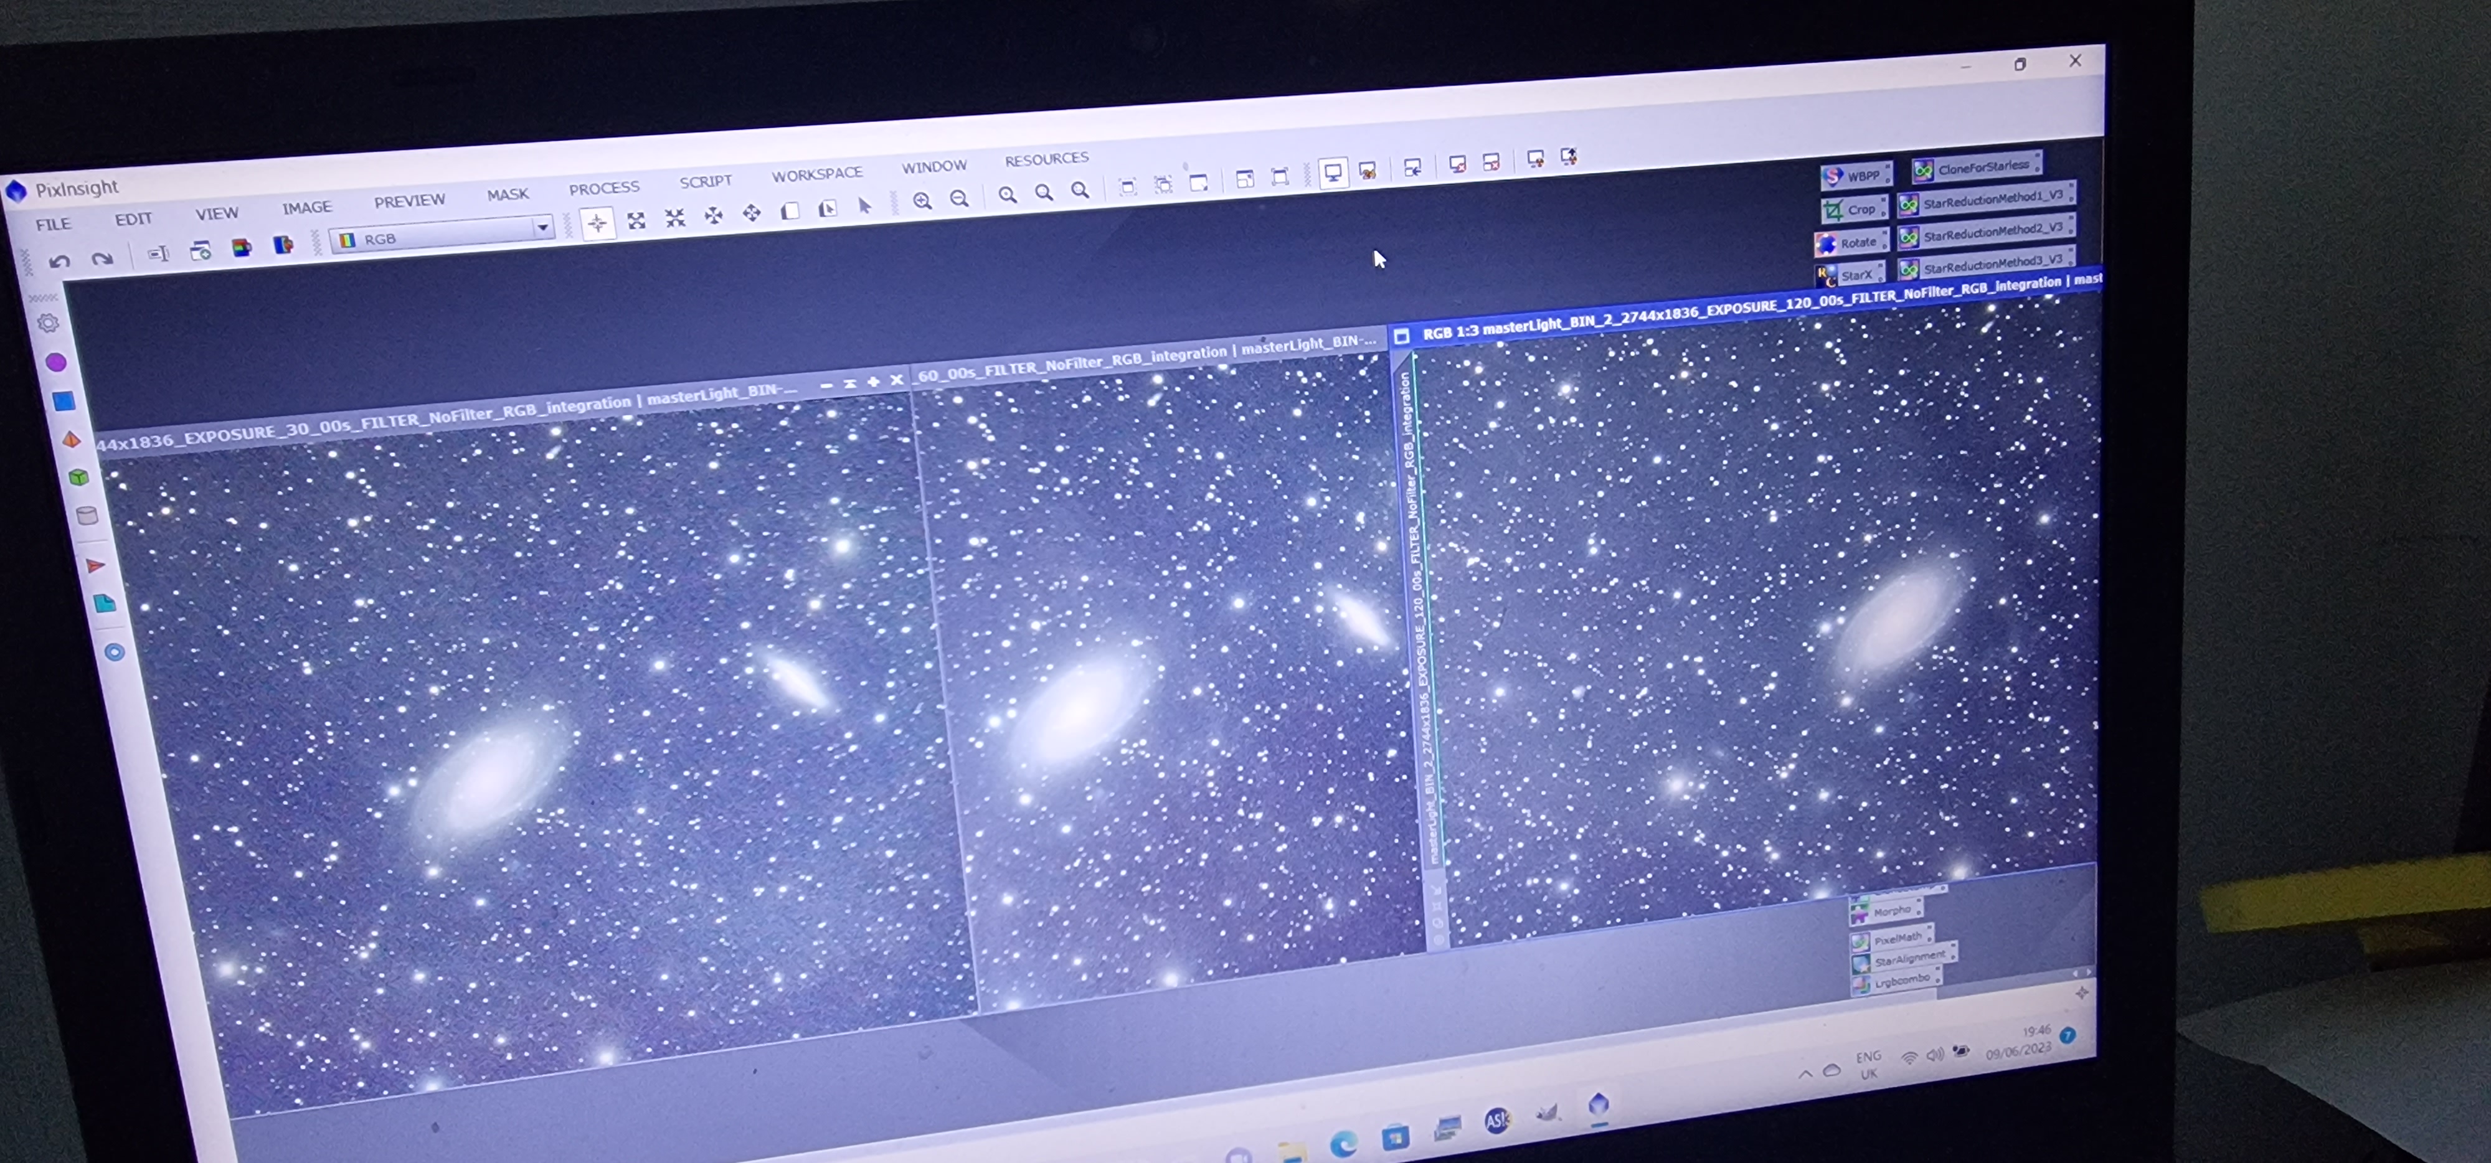Click the Redo arrow icon
This screenshot has height=1163, width=2491.
click(x=102, y=257)
